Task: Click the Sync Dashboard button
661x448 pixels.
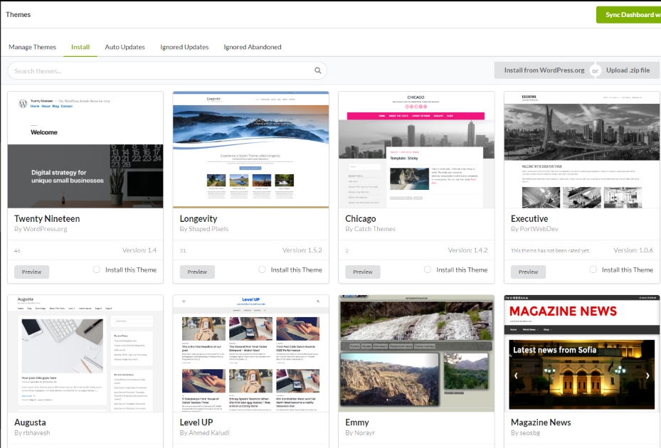Action: [629, 15]
